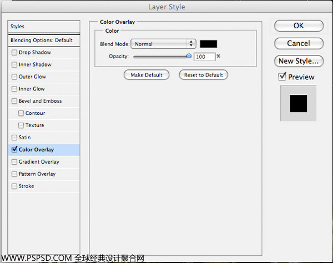Click the Make Default button

(x=147, y=75)
